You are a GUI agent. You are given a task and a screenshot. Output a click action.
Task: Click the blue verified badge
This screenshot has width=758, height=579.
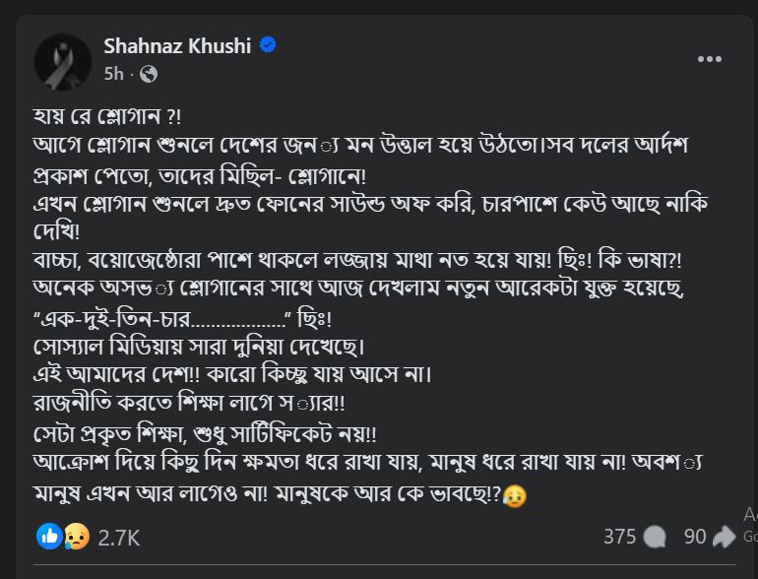[x=267, y=45]
